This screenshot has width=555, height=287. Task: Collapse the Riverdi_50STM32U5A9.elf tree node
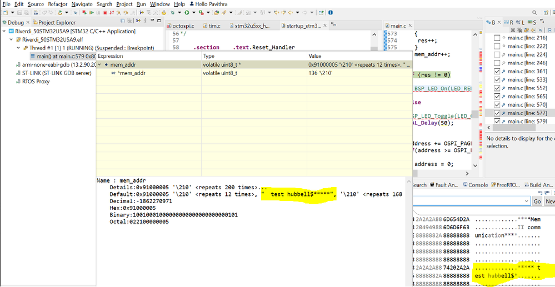coord(11,40)
